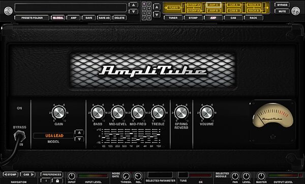This screenshot has width=305, height=184.
Task: Delete the current preset
Action: coord(119,18)
